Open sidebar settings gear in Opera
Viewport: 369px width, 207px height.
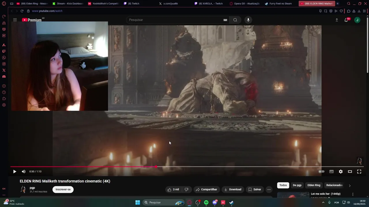click(x=4, y=105)
